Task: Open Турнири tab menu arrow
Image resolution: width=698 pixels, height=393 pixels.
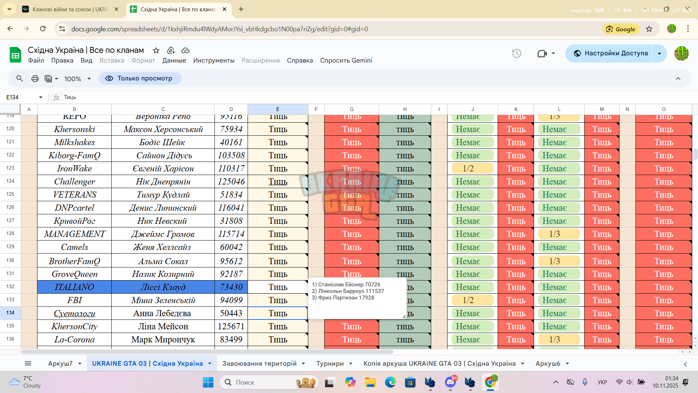Action: pos(350,364)
